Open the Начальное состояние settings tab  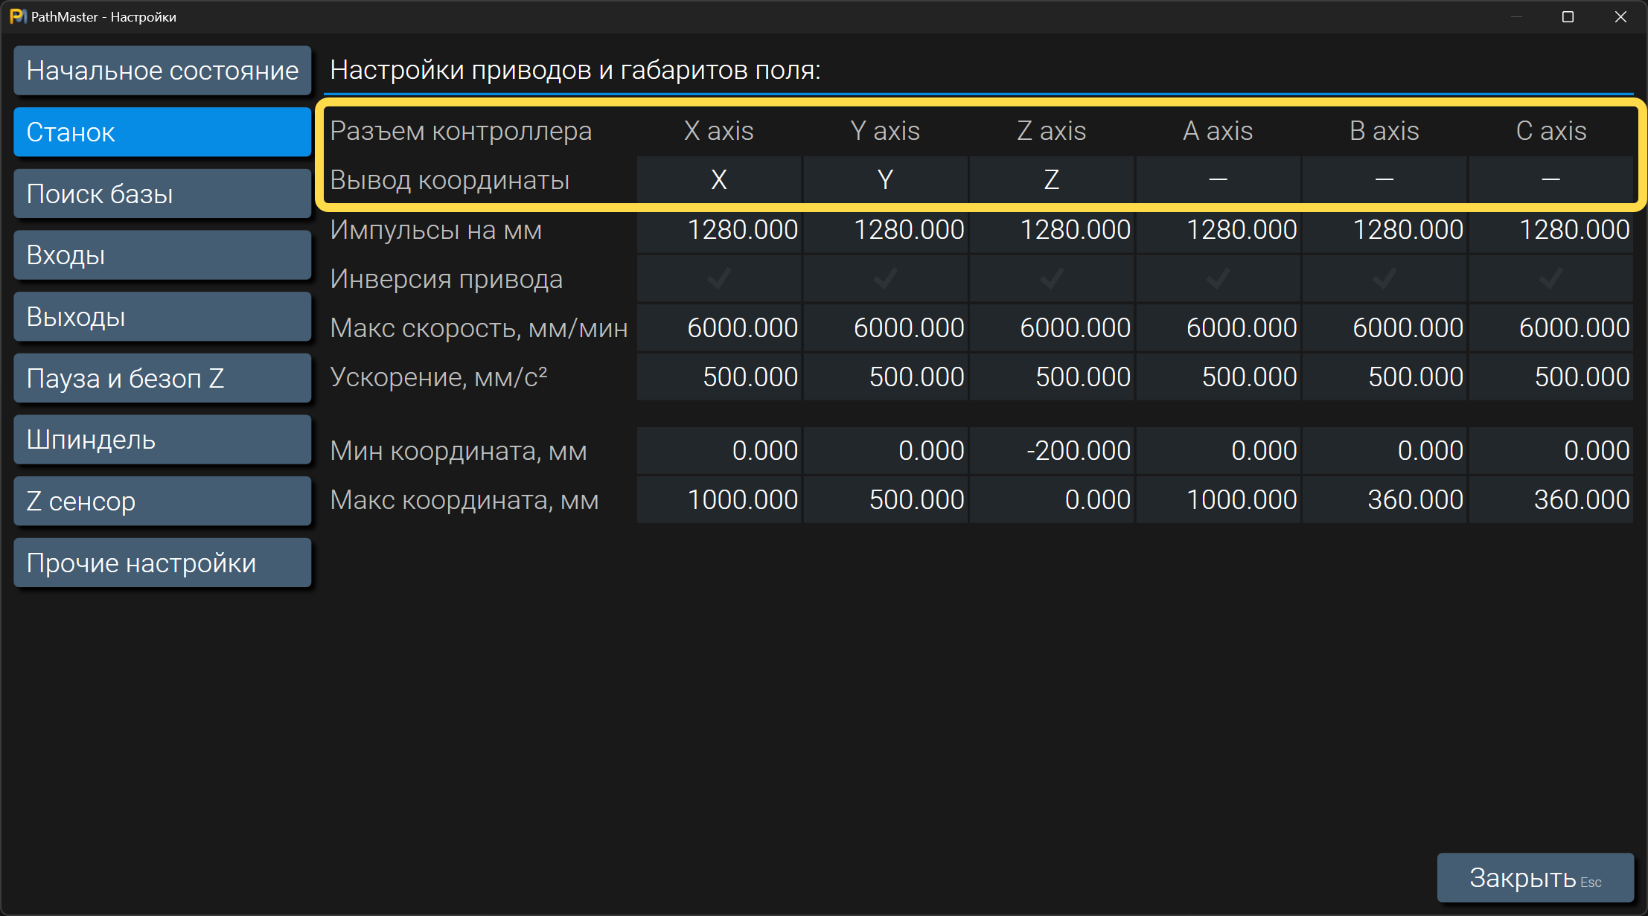click(x=162, y=71)
